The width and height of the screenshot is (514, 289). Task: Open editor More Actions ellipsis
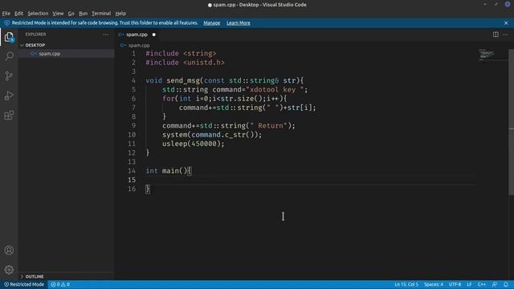pyautogui.click(x=505, y=35)
